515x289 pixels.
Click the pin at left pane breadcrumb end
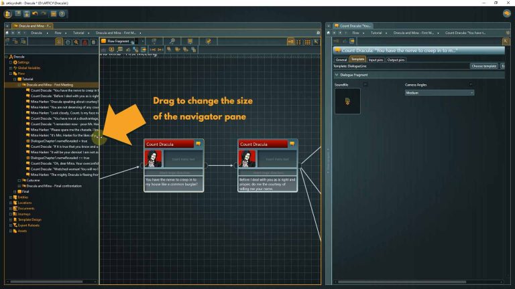point(318,33)
